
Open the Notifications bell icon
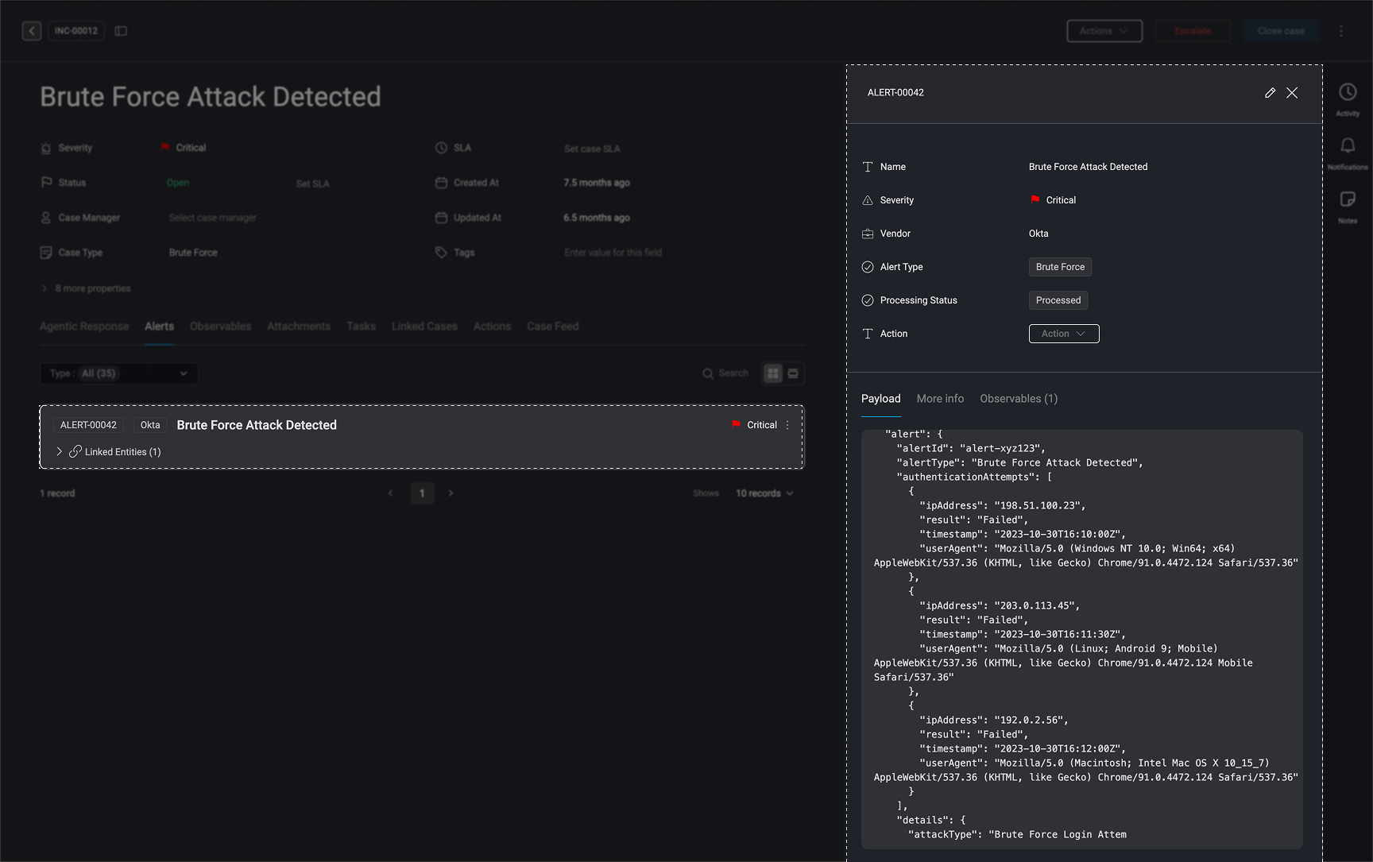tap(1348, 146)
